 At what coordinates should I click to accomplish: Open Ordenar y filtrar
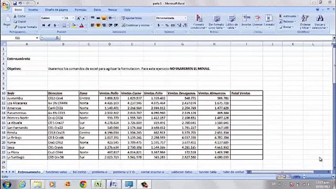point(305,22)
